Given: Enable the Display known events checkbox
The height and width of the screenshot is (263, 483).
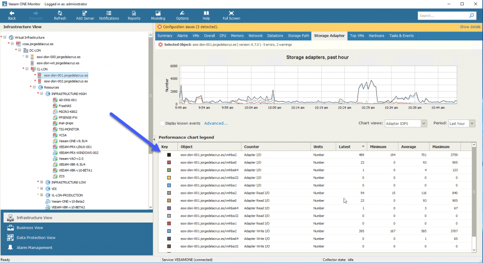Looking at the screenshot, I should pyautogui.click(x=162, y=123).
